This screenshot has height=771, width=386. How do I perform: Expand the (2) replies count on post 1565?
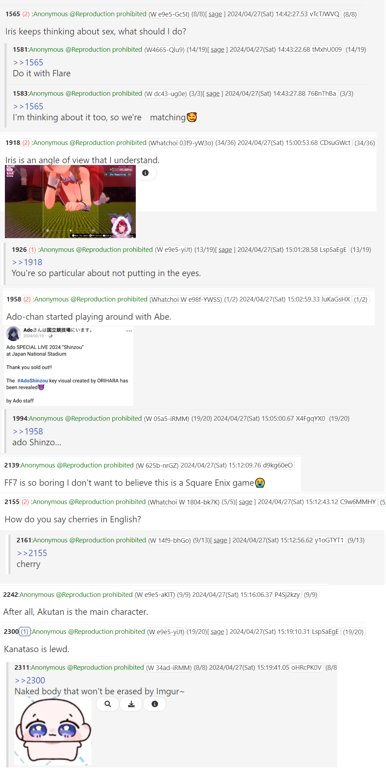pos(26,14)
